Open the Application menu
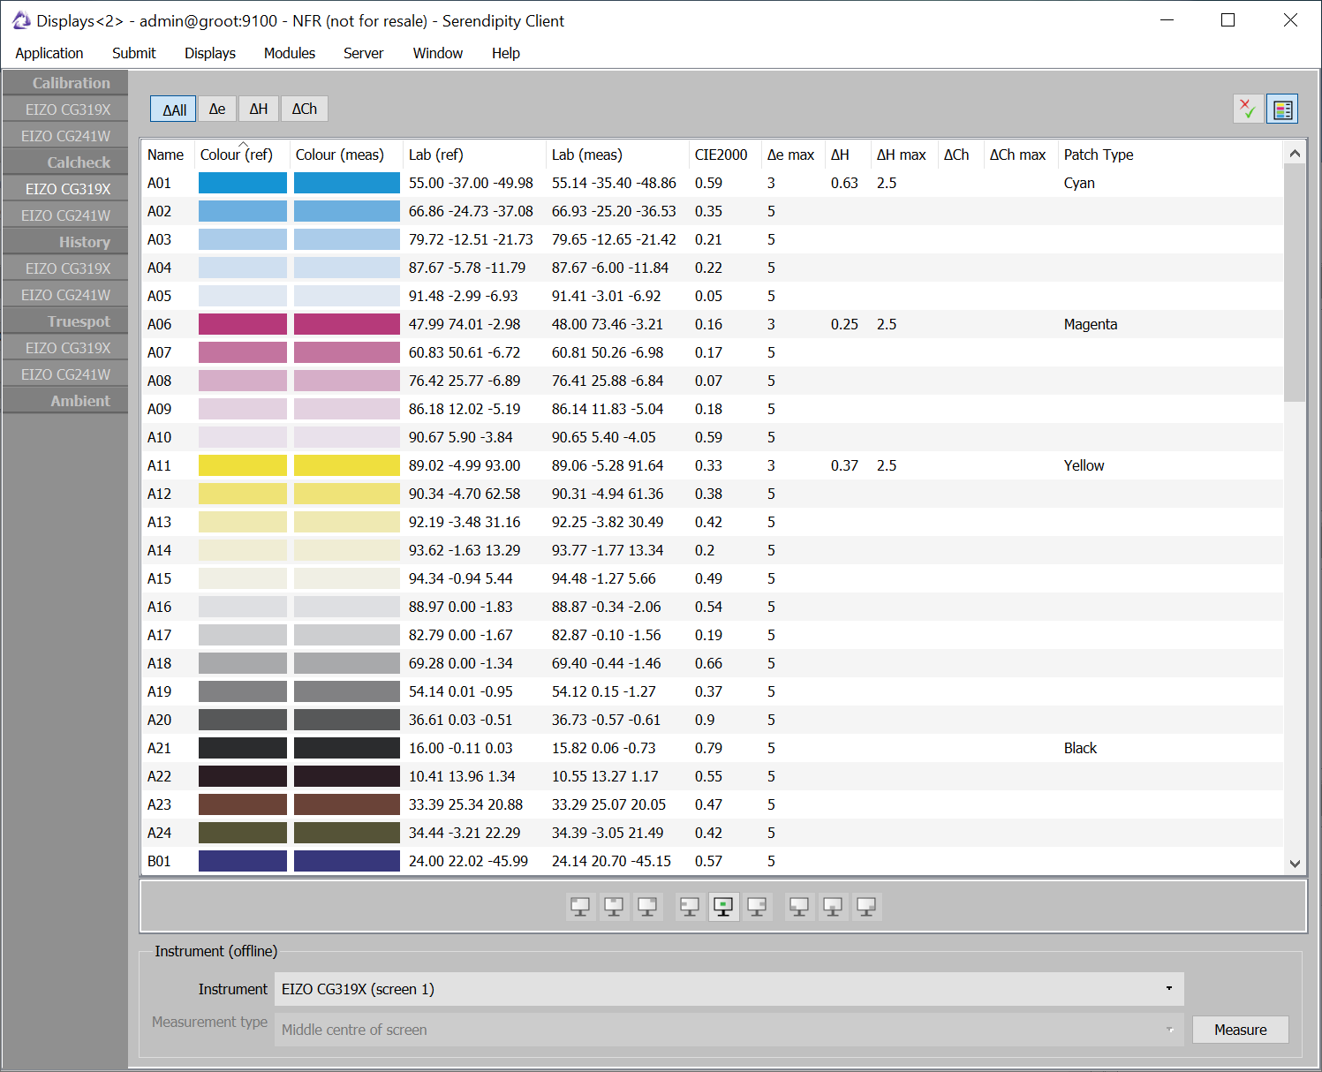 pos(49,53)
